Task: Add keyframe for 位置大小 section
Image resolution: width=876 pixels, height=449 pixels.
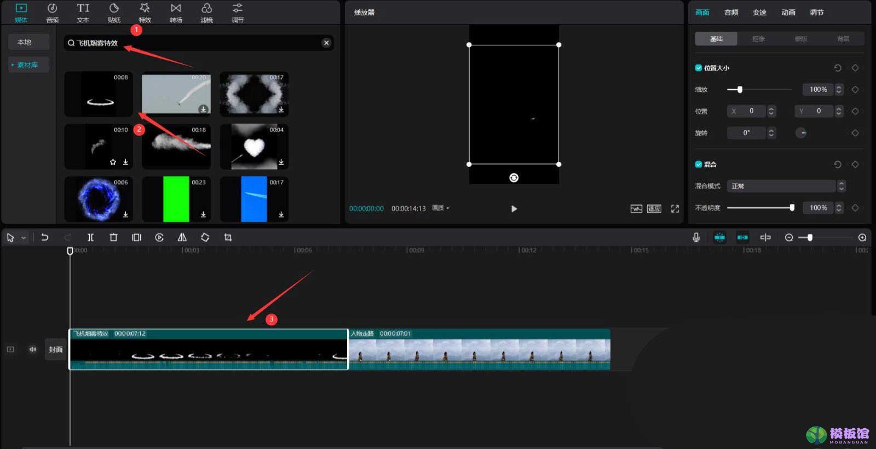Action: coord(855,68)
